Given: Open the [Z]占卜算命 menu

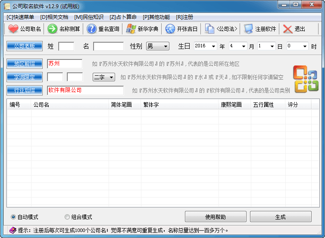Looking at the screenshot, I should pyautogui.click(x=123, y=17).
